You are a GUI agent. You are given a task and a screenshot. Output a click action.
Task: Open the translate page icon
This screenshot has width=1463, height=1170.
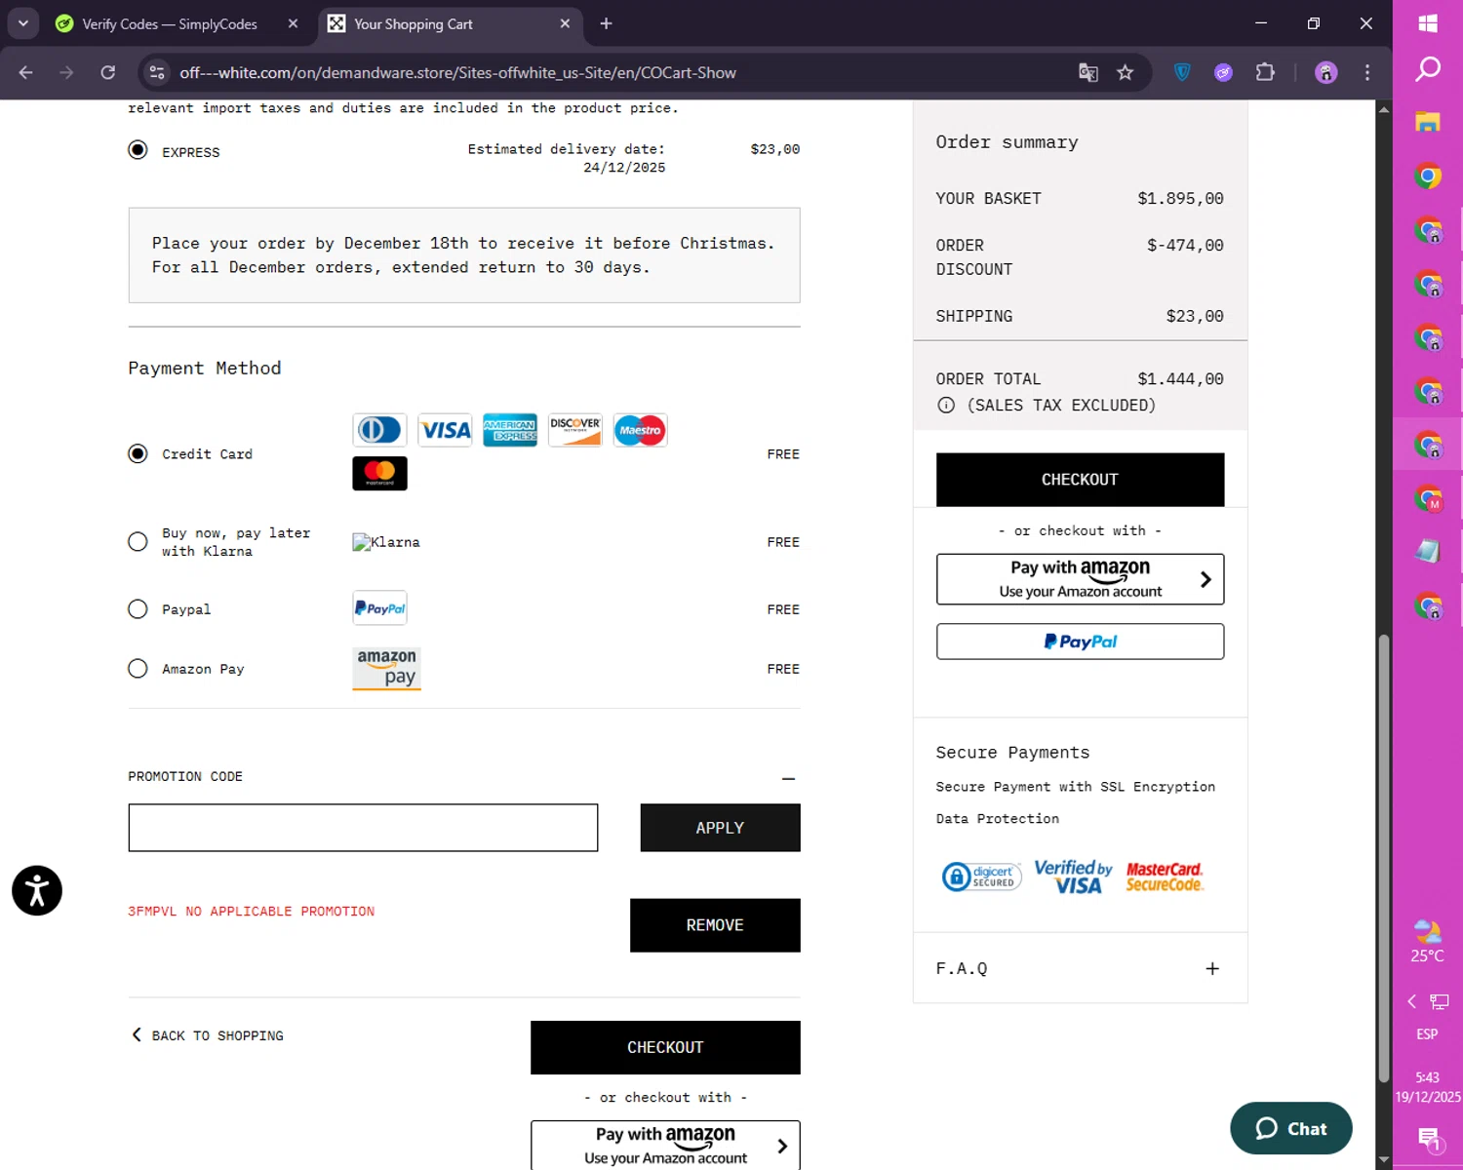[x=1088, y=72]
